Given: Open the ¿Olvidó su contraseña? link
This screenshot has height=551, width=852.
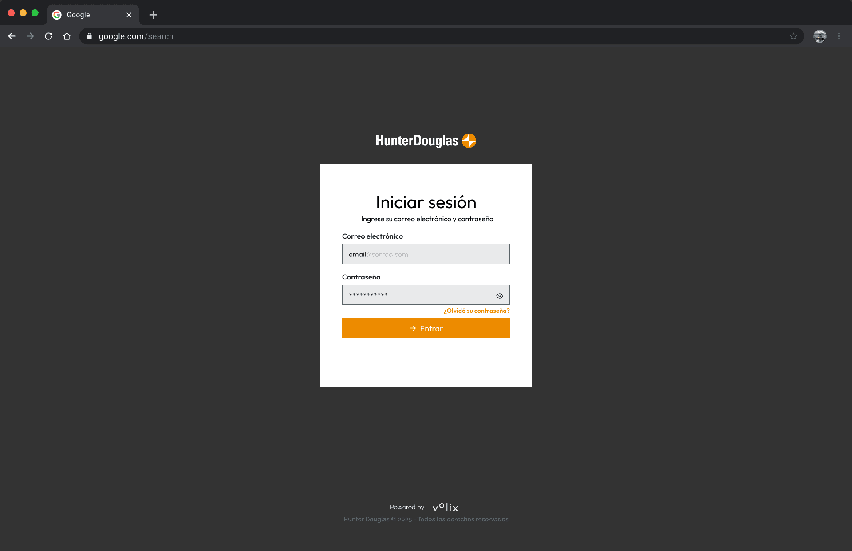Looking at the screenshot, I should [477, 311].
